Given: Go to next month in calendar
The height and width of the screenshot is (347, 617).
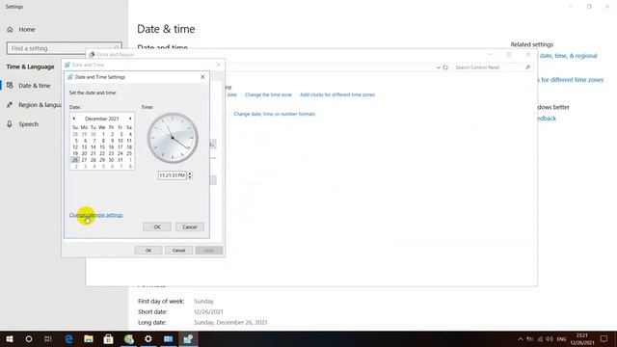Looking at the screenshot, I should pyautogui.click(x=130, y=119).
